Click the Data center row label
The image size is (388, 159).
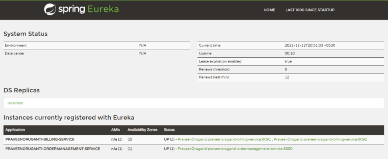[15, 53]
